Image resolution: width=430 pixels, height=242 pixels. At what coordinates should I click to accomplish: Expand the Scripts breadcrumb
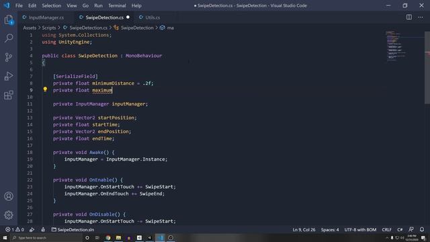(49, 28)
